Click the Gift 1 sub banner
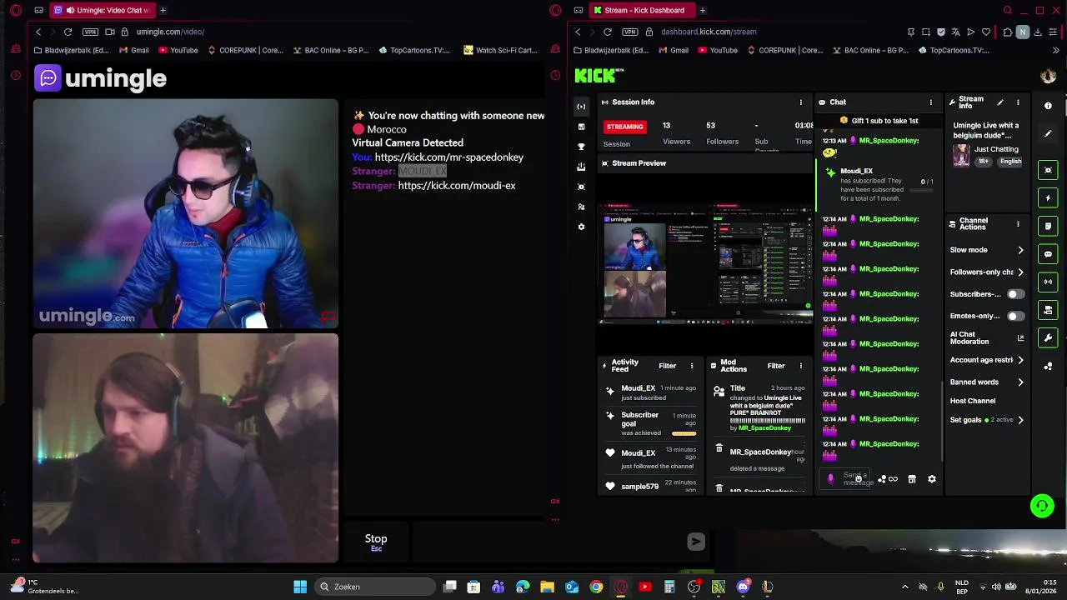Viewport: 1067px width, 600px height. click(879, 121)
